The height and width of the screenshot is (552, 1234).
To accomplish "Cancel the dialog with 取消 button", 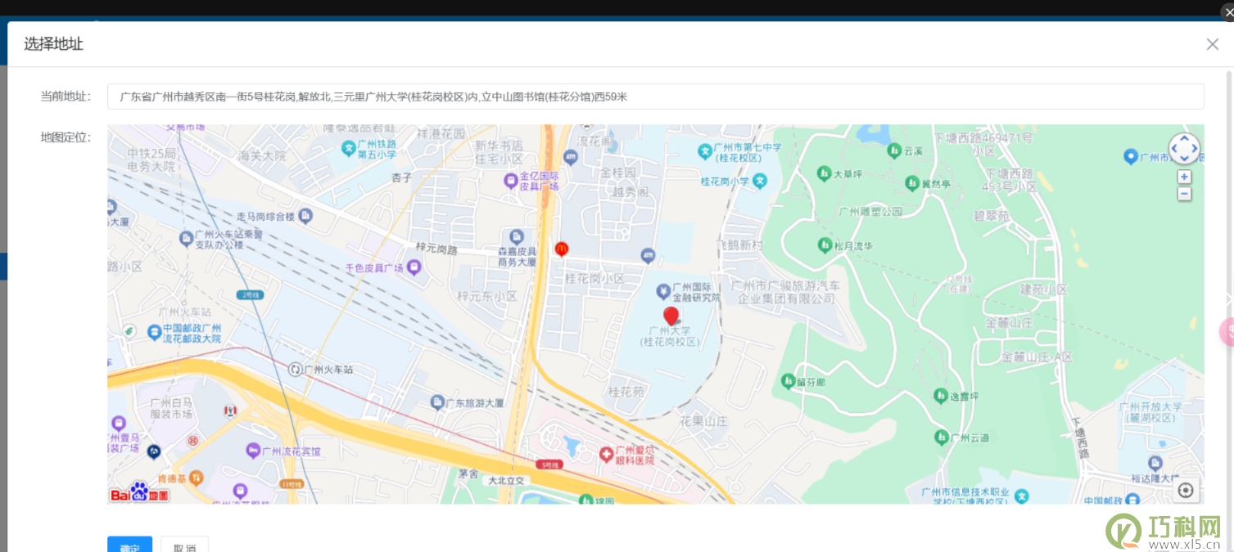I will tap(184, 545).
